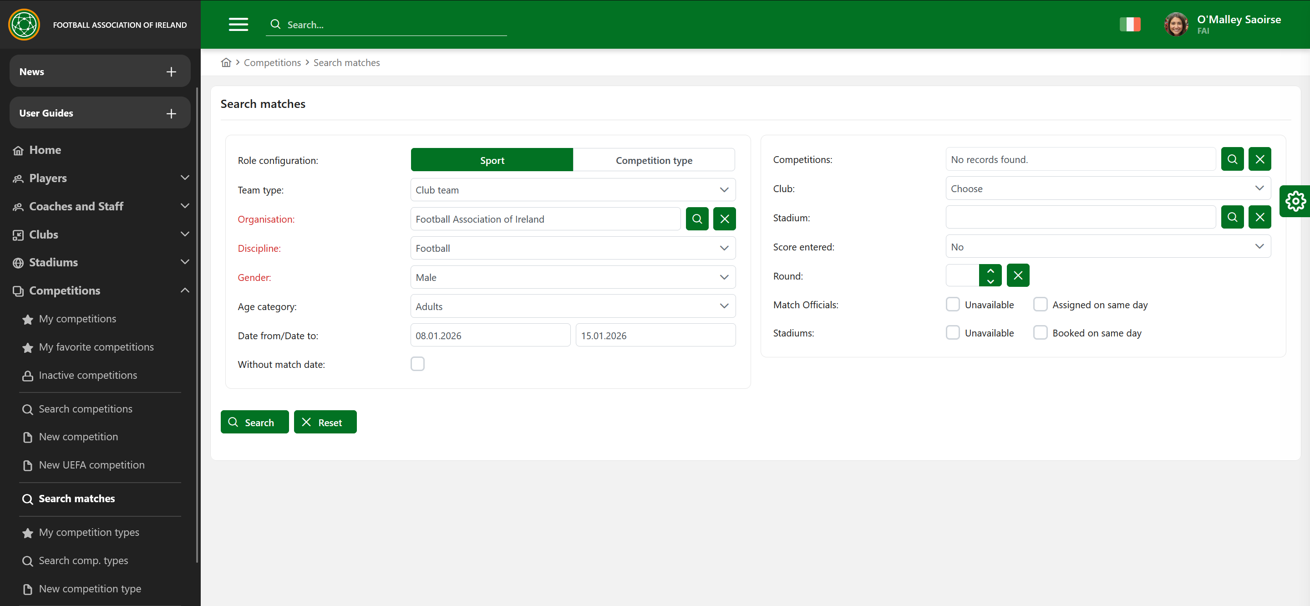Screen dimensions: 1310x606
Task: Open the hamburger menu icon
Action: pyautogui.click(x=238, y=25)
